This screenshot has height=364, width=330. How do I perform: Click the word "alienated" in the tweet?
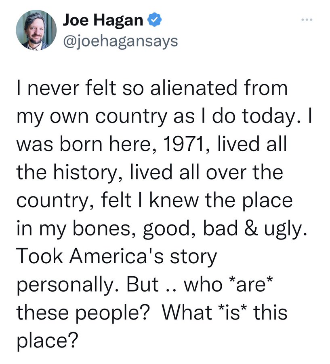click(194, 88)
